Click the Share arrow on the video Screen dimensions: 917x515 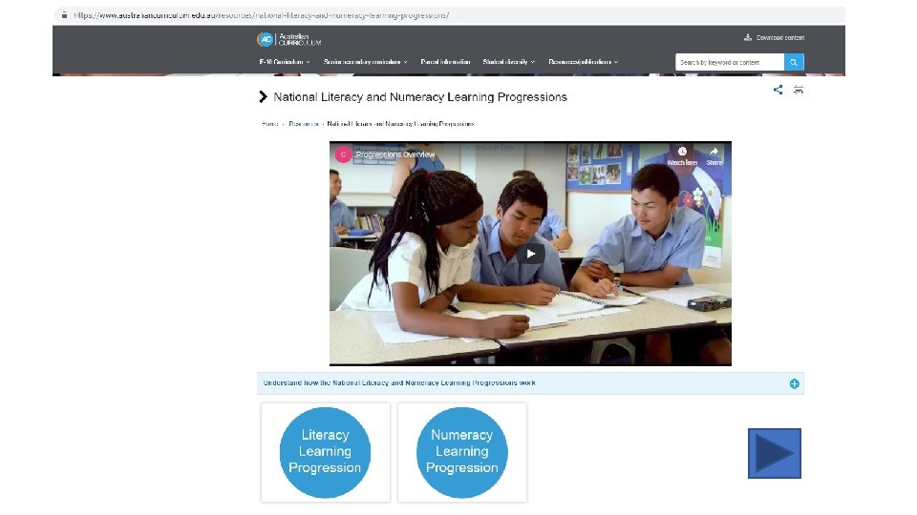click(714, 152)
